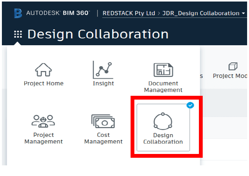
Task: Select the 'Cost Management' label text
Action: pos(103,138)
